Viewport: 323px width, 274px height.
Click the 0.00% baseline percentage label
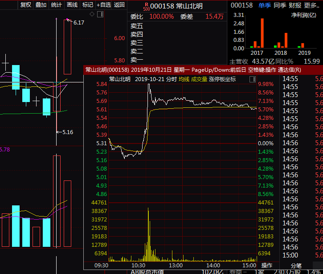tap(266, 143)
